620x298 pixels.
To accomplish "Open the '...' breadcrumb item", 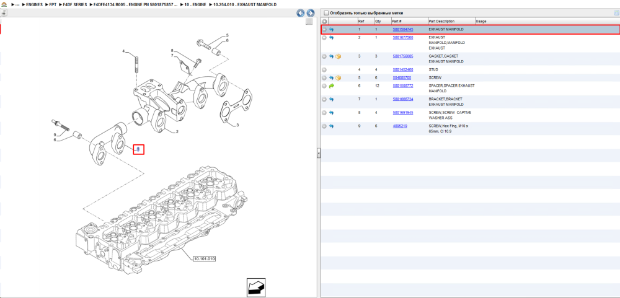I will coord(17,5).
